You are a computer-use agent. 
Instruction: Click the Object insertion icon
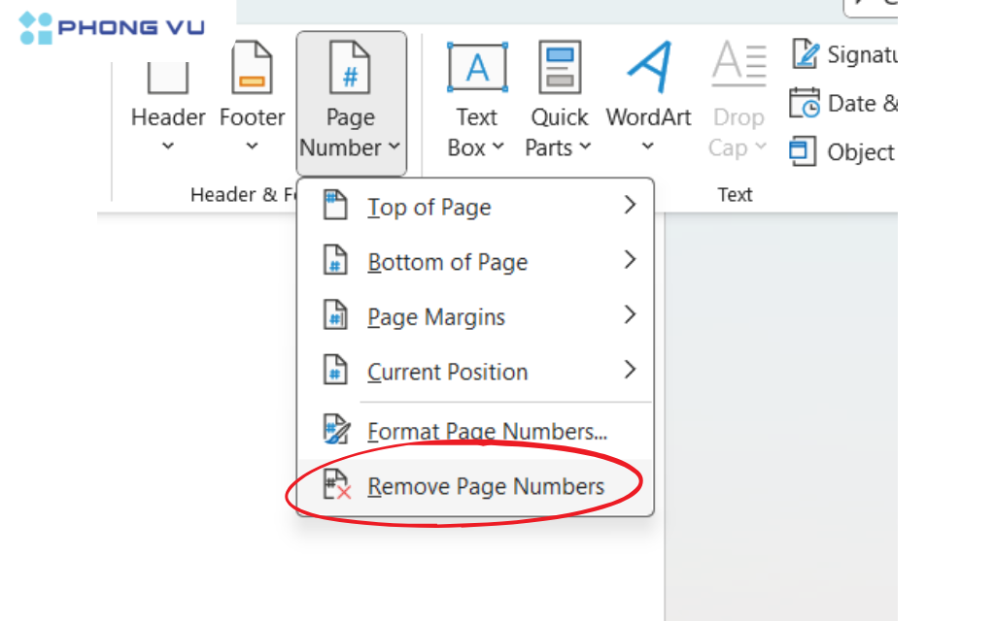coord(806,152)
